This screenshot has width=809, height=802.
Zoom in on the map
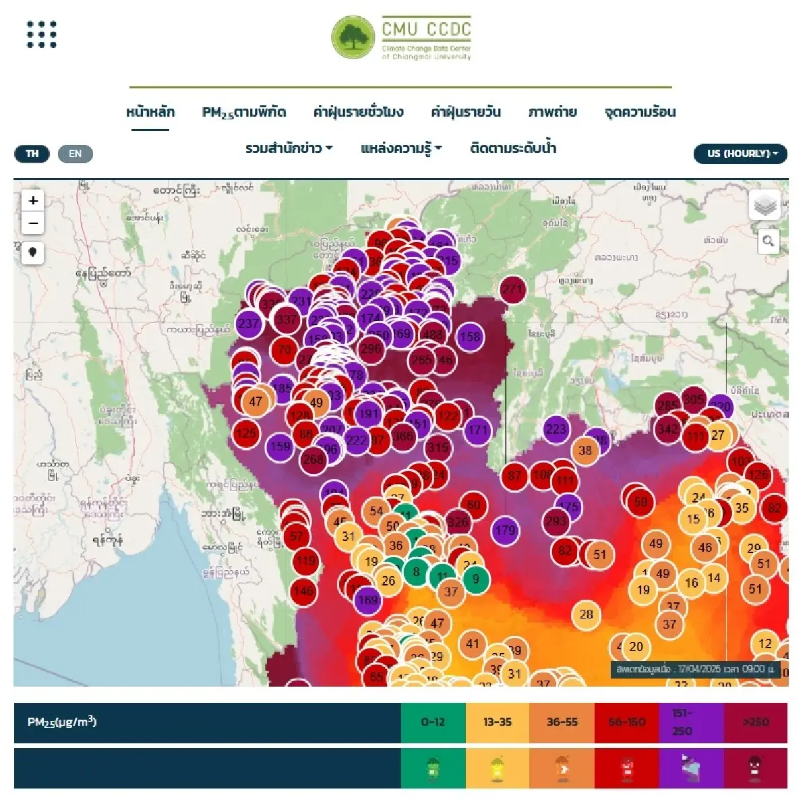pyautogui.click(x=33, y=201)
